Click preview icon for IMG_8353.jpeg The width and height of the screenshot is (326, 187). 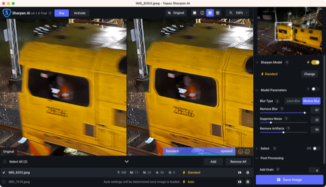(240, 172)
